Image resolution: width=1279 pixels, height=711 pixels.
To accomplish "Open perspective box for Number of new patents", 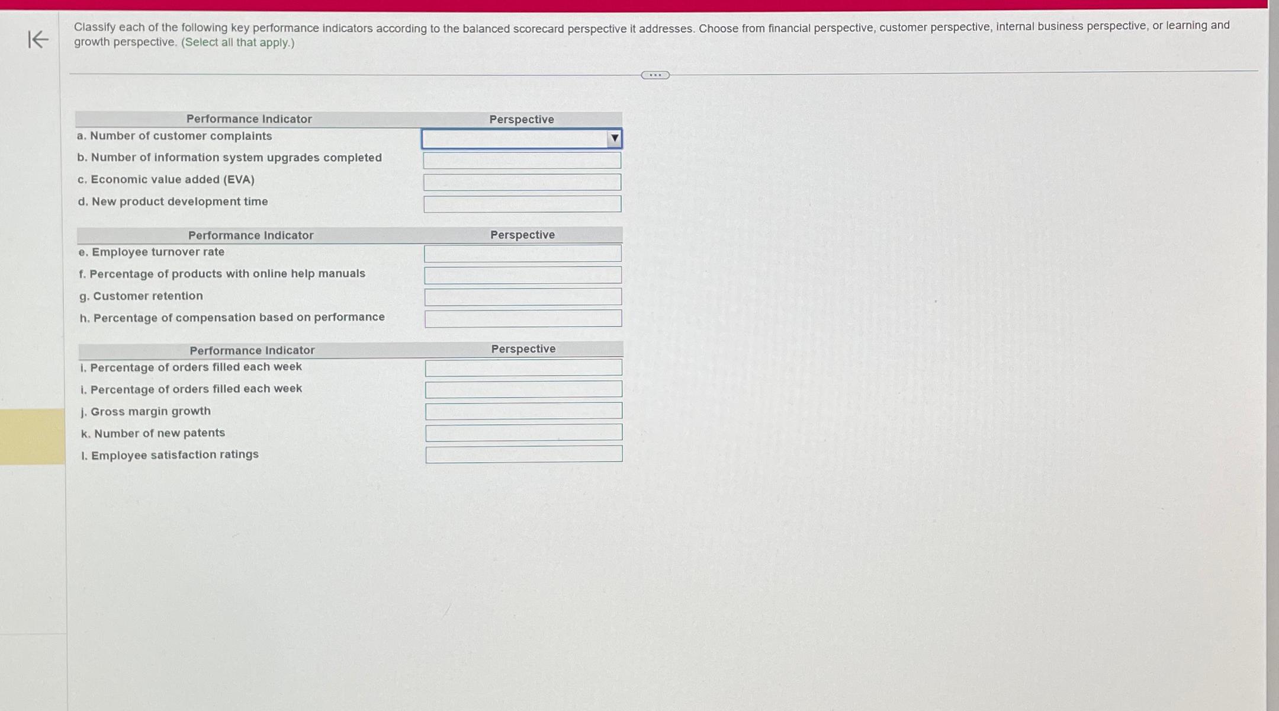I will click(523, 433).
